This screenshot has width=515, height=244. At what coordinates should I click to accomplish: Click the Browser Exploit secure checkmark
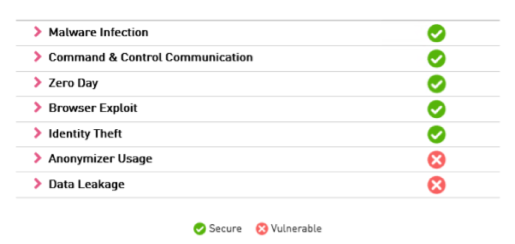pyautogui.click(x=436, y=109)
